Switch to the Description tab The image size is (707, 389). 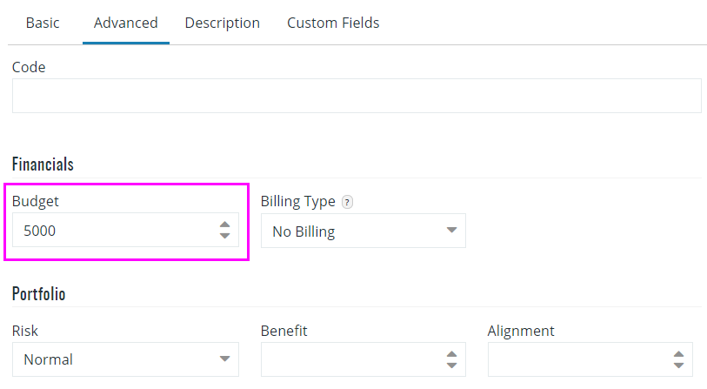(x=223, y=23)
